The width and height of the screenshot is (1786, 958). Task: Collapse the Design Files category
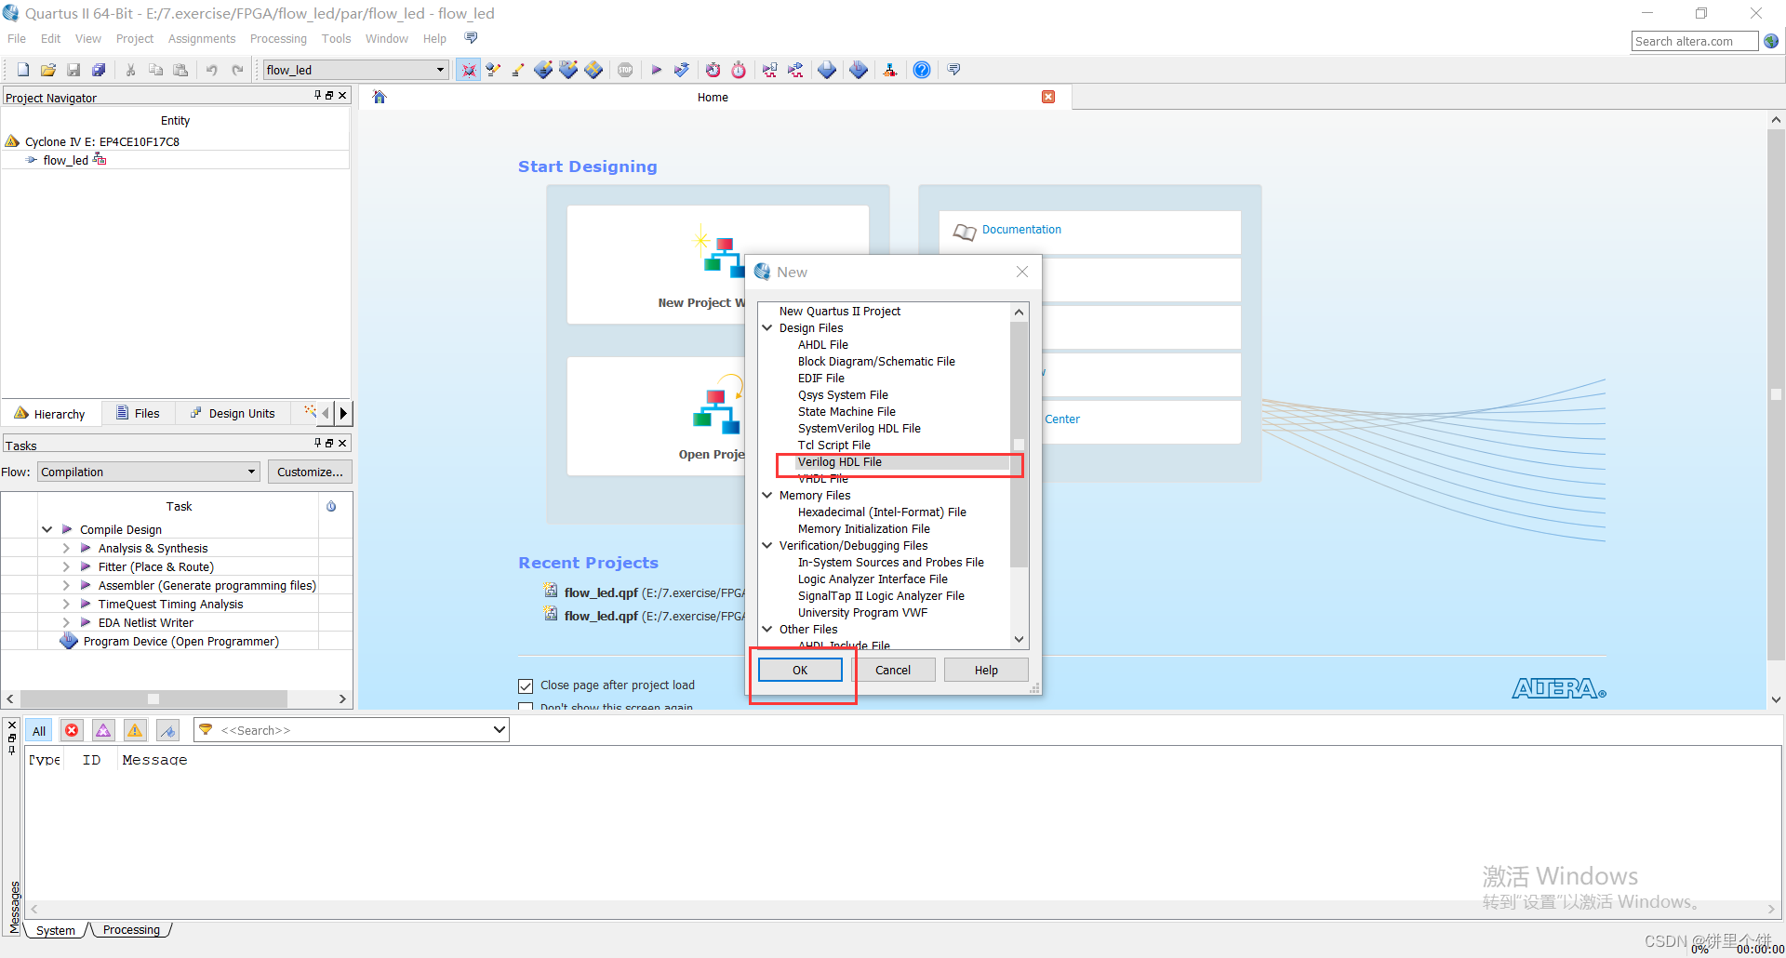pos(767,327)
